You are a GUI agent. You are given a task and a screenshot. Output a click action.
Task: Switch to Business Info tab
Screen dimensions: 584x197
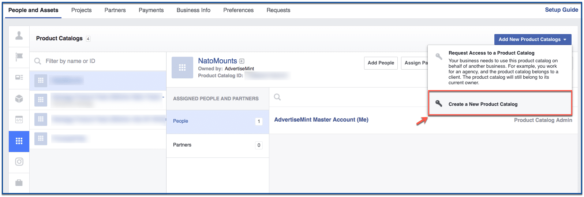(194, 10)
